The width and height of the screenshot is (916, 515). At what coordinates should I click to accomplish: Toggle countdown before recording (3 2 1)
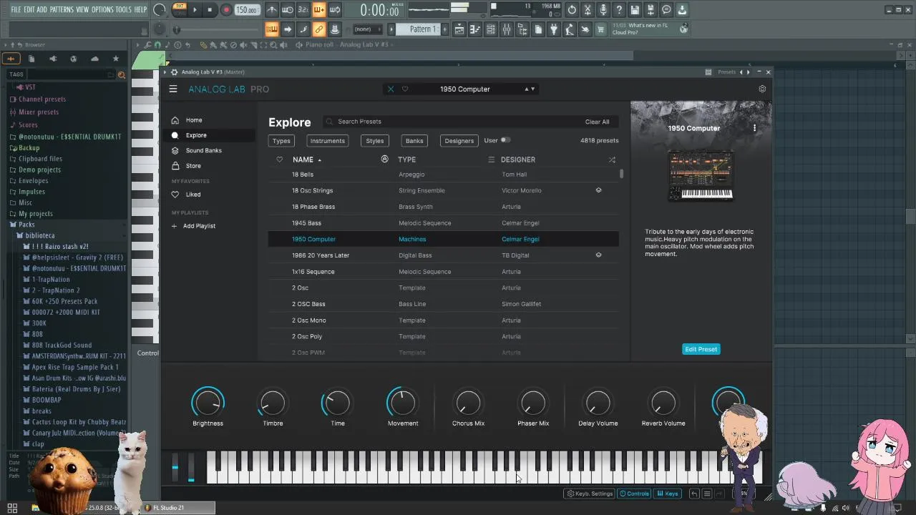click(x=303, y=10)
